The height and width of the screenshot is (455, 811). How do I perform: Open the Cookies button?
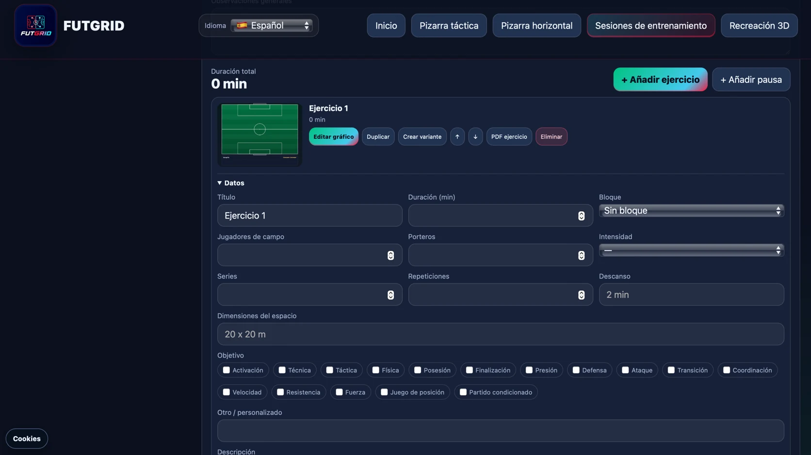(27, 439)
